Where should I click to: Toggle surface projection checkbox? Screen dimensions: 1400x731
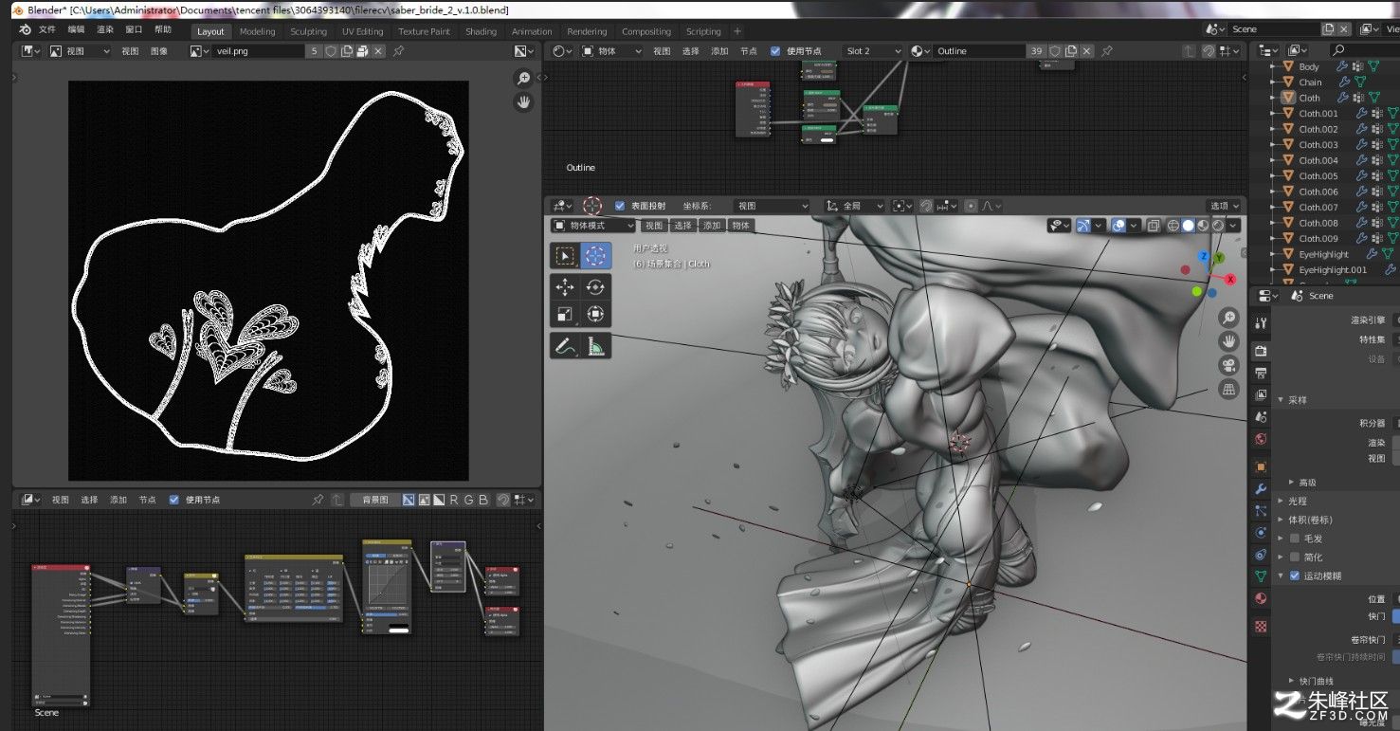point(620,206)
